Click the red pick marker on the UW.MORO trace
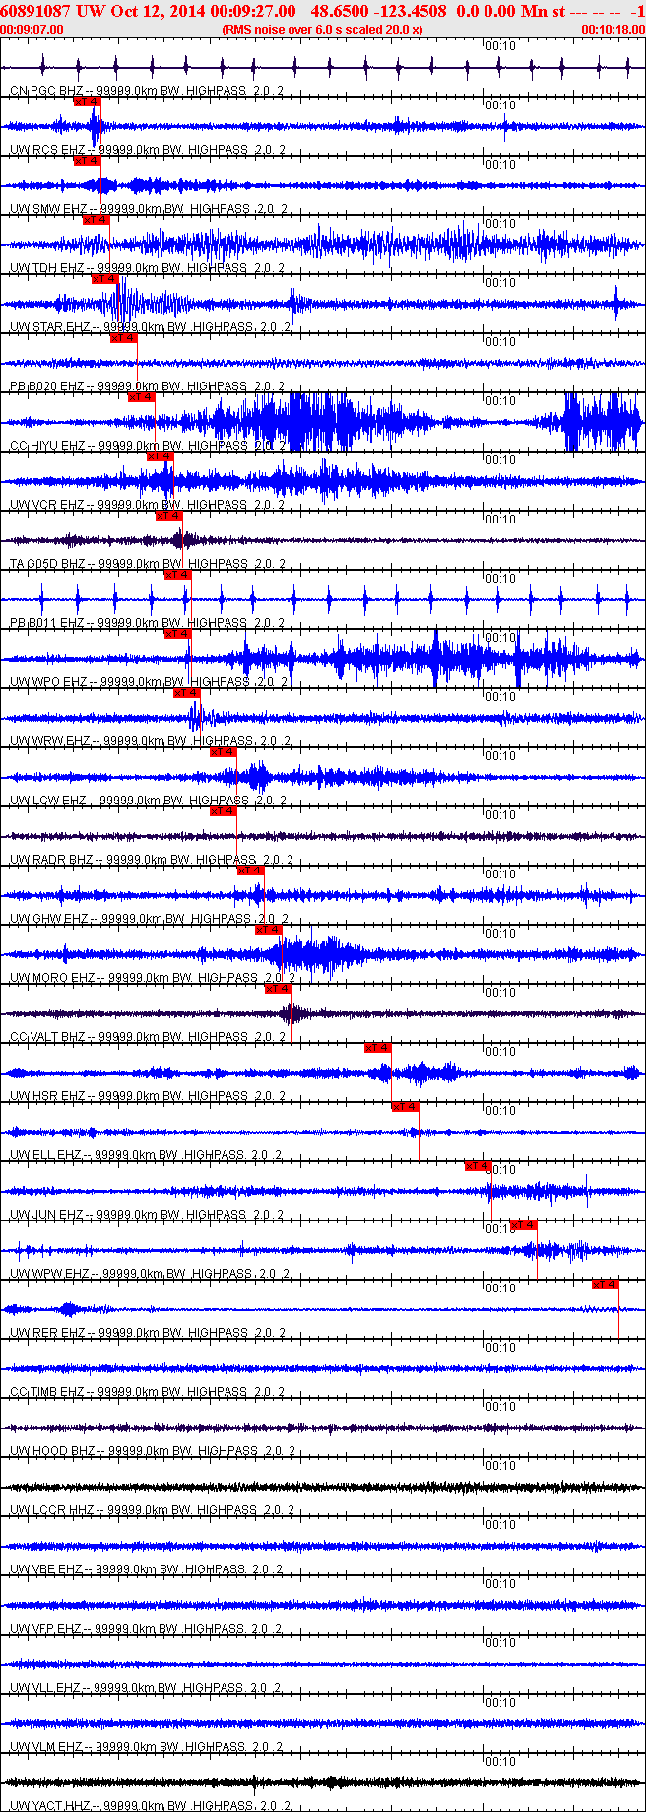Image resolution: width=646 pixels, height=1812 pixels. pos(269,930)
